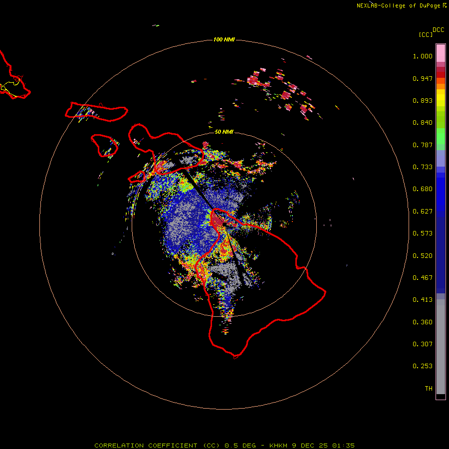Click the small logo after DuPage text

tap(445, 5)
